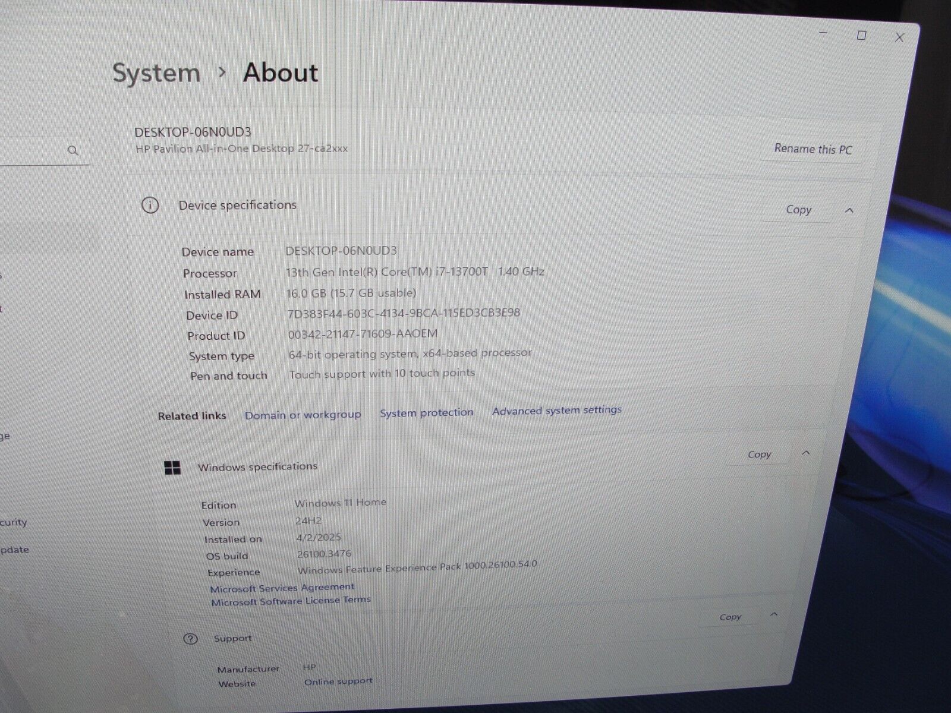Click the Device specifications info icon
The image size is (951, 713).
coord(150,206)
